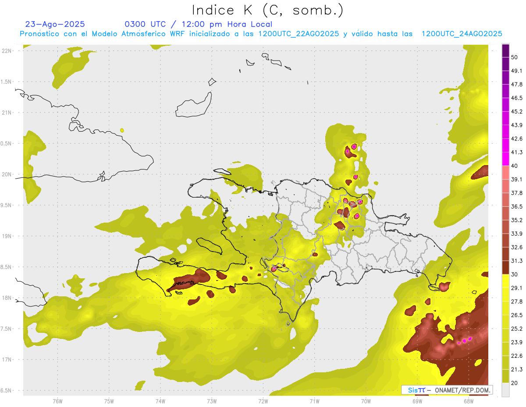
Task: Click the legend value 26.5
Action: pyautogui.click(x=517, y=315)
